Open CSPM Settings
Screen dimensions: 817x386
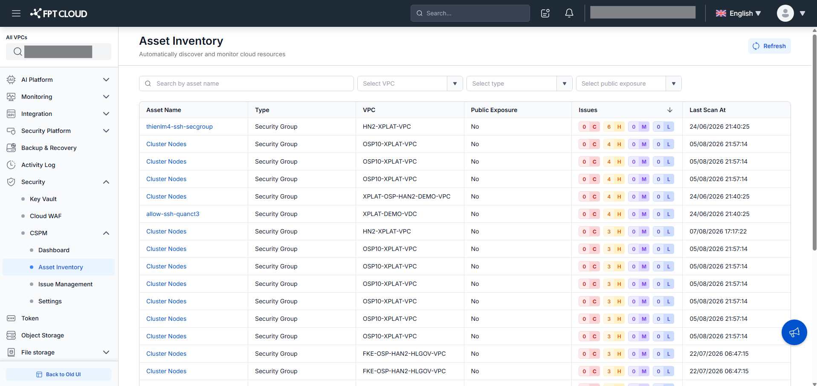[50, 301]
